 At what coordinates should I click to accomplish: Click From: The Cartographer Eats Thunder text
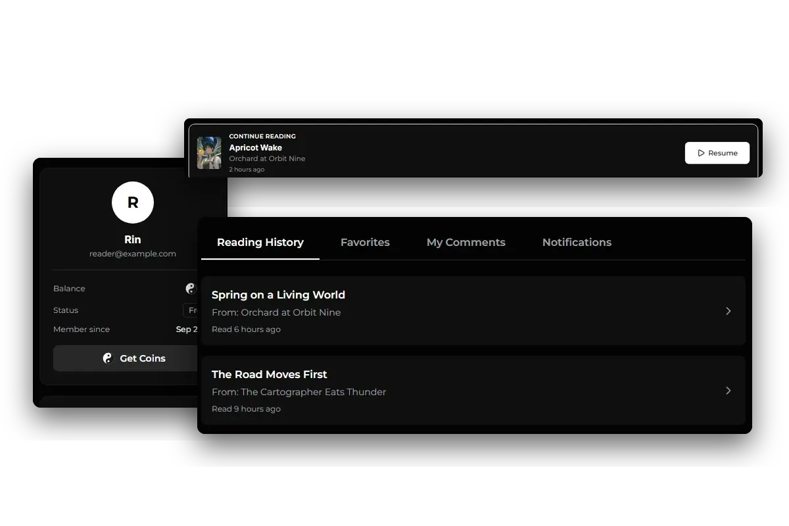(299, 392)
